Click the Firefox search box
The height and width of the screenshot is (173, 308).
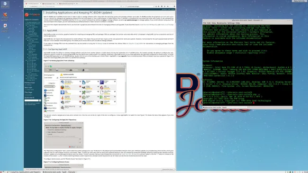(x=140, y=7)
